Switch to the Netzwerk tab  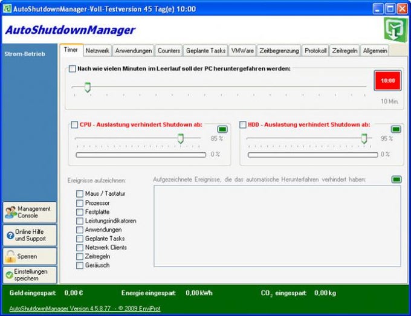click(97, 51)
